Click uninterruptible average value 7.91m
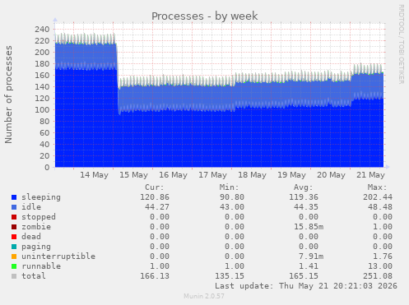This screenshot has height=305, width=409. pyautogui.click(x=311, y=256)
